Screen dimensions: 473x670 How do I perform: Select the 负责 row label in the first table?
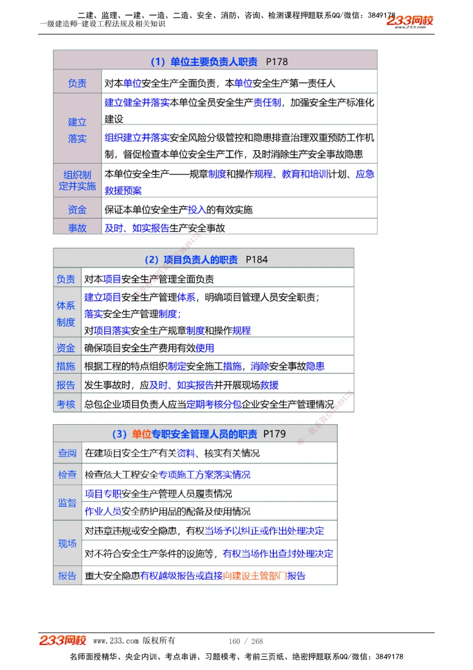tap(77, 83)
